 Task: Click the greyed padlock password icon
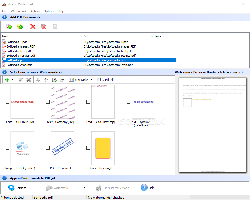click(55, 26)
